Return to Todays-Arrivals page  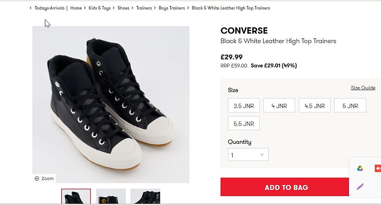tap(50, 8)
